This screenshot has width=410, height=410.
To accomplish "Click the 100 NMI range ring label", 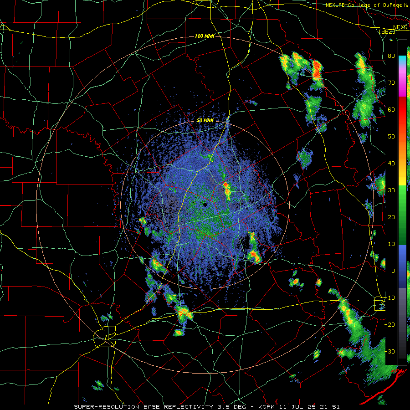I will click(205, 36).
